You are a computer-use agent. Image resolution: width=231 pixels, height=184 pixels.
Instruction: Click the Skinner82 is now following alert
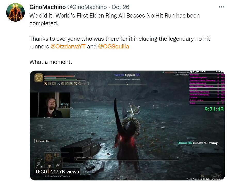point(198,143)
